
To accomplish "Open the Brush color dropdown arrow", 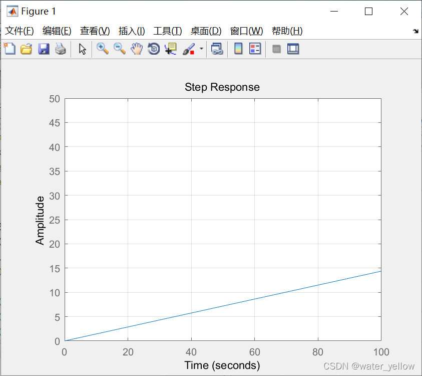I will [x=201, y=49].
